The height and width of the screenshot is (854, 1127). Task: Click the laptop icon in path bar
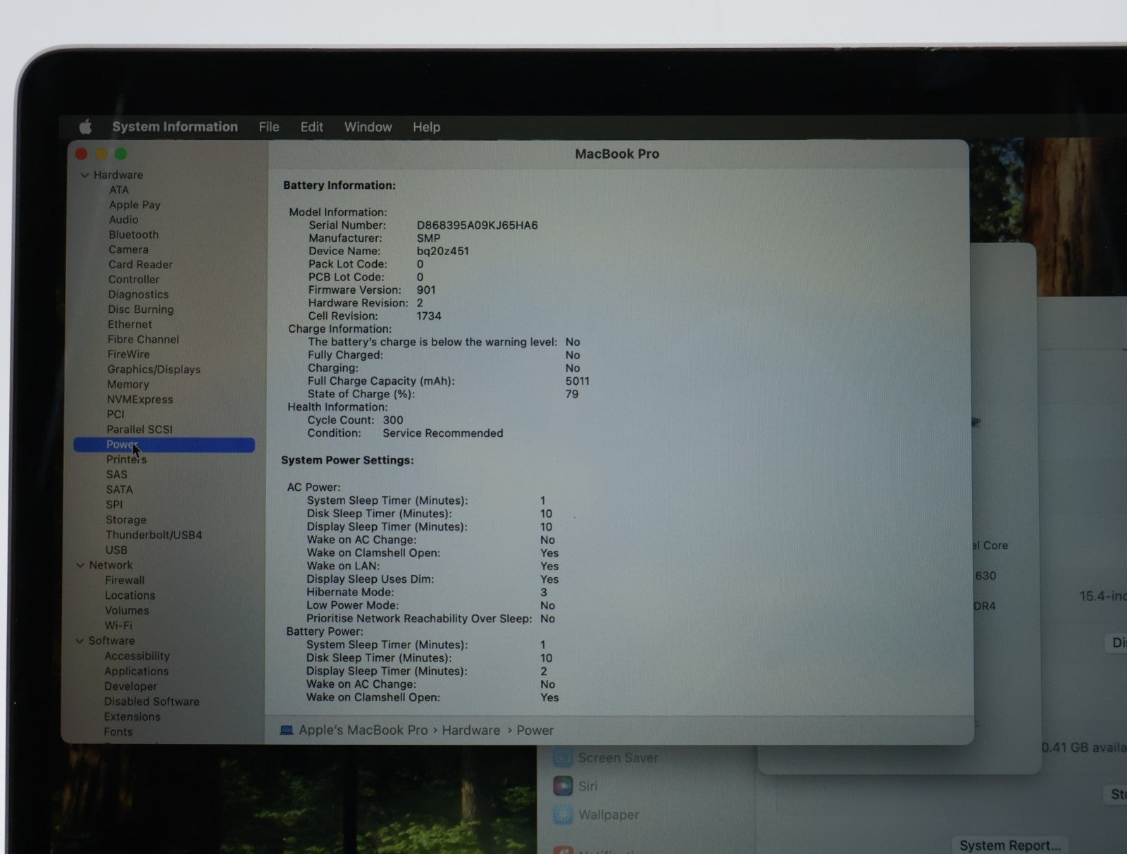287,730
